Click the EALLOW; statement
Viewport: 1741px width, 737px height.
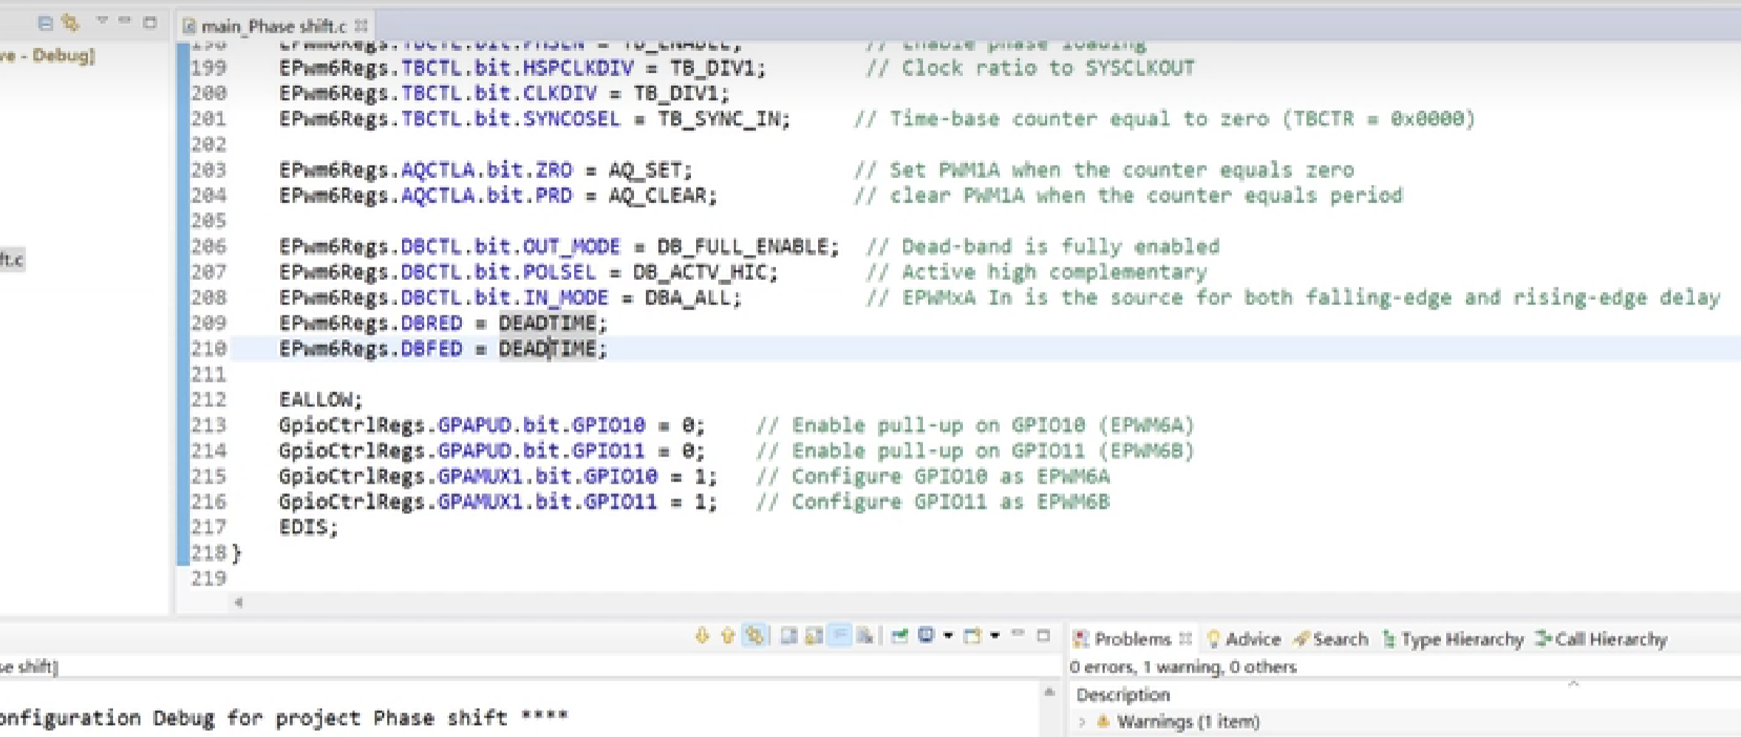click(x=321, y=400)
